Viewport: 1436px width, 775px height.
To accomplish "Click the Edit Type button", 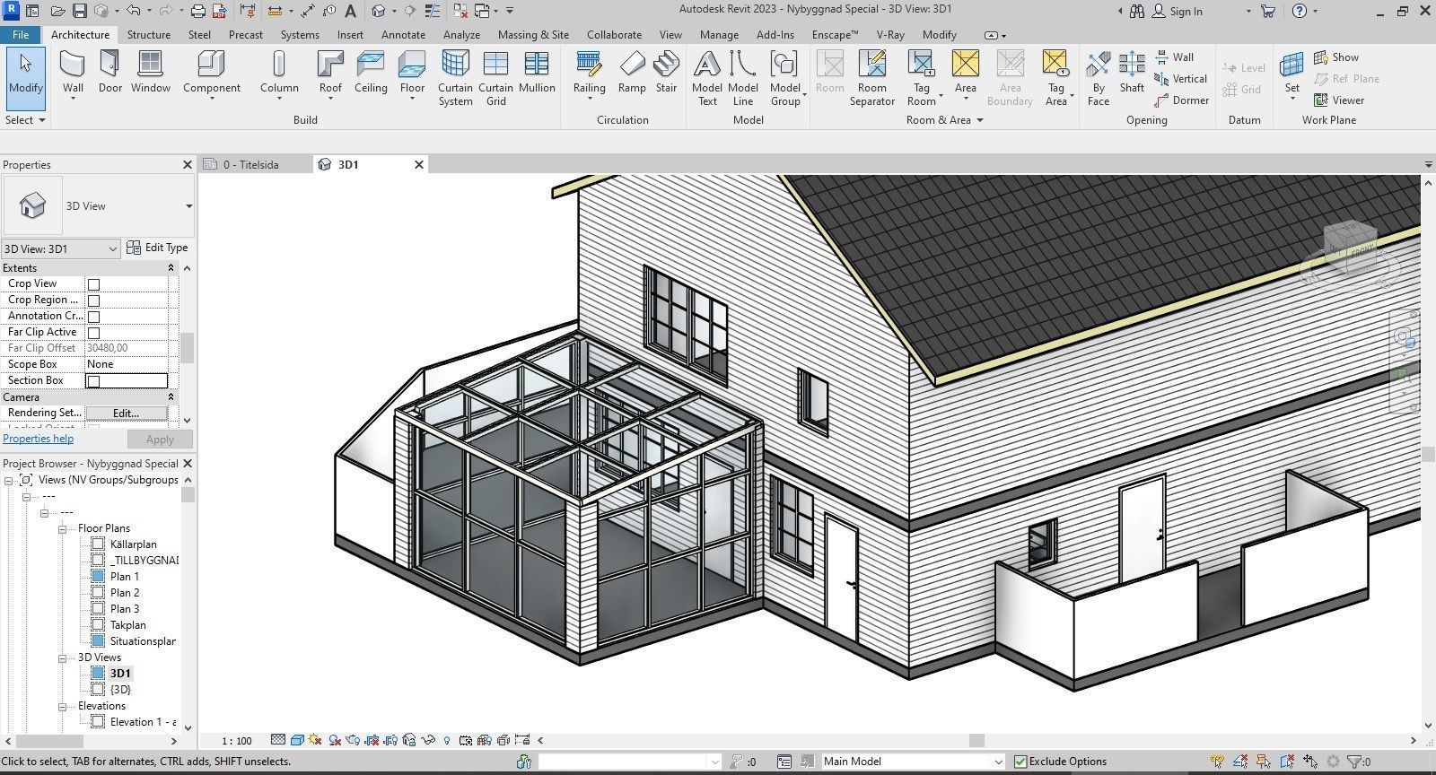I will (x=158, y=248).
